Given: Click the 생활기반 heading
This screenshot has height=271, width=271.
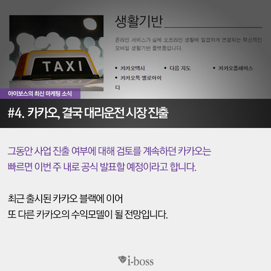Looking at the screenshot, I should click(139, 22).
